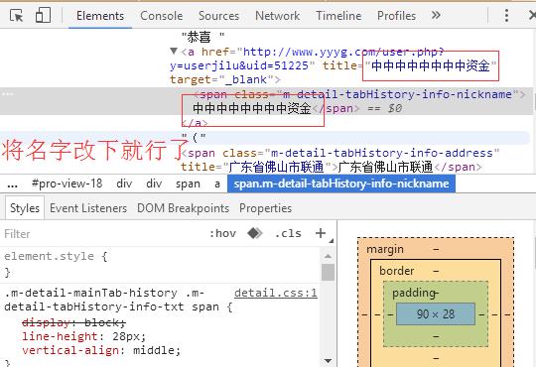Activate the inspect element picker icon
Viewport: 536px width, 367px height.
(x=16, y=16)
